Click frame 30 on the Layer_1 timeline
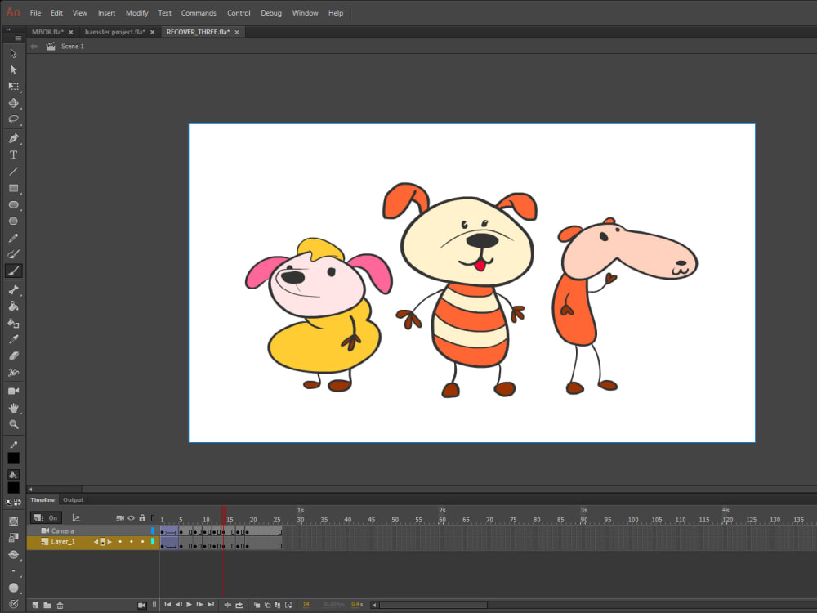Viewport: 817px width, 613px height. (300, 542)
